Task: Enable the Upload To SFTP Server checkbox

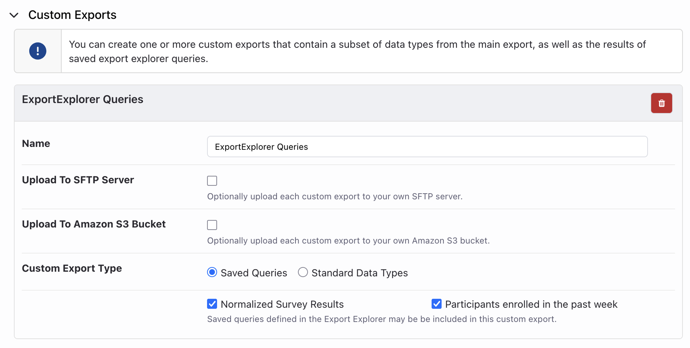Action: 212,181
